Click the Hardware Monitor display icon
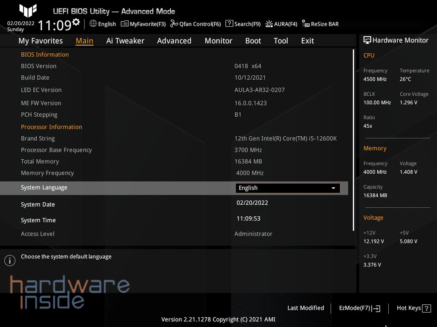This screenshot has height=327, width=437. [367, 40]
